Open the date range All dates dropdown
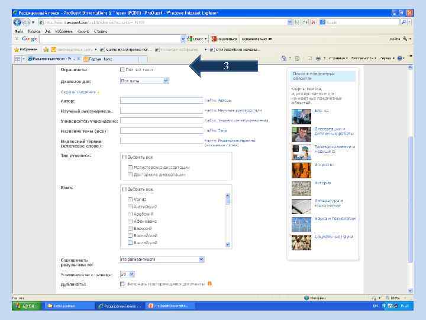The width and height of the screenshot is (426, 320). 144,81
